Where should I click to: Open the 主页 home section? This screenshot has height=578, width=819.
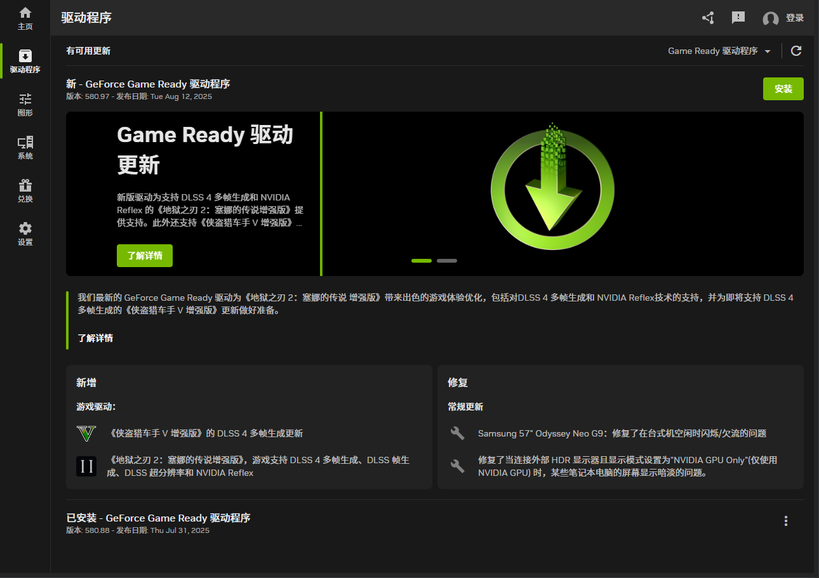point(25,18)
